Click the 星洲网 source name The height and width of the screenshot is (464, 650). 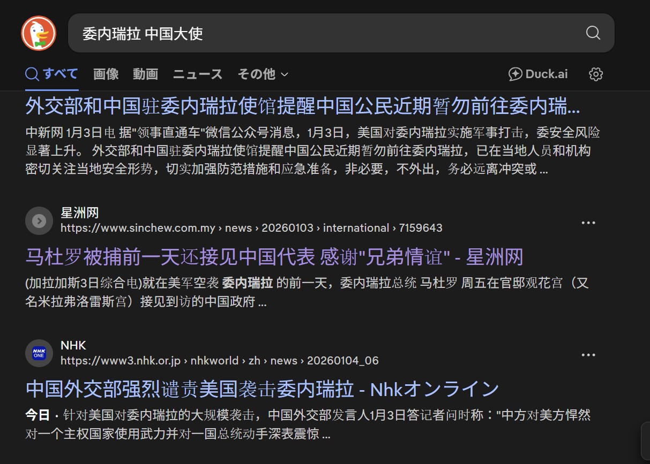coord(80,213)
